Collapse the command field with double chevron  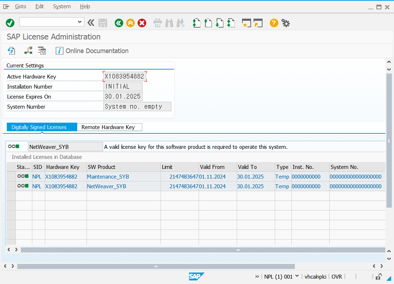tap(91, 23)
